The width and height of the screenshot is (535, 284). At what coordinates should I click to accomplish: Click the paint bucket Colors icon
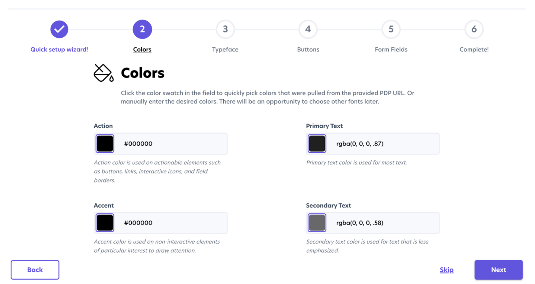tap(104, 73)
